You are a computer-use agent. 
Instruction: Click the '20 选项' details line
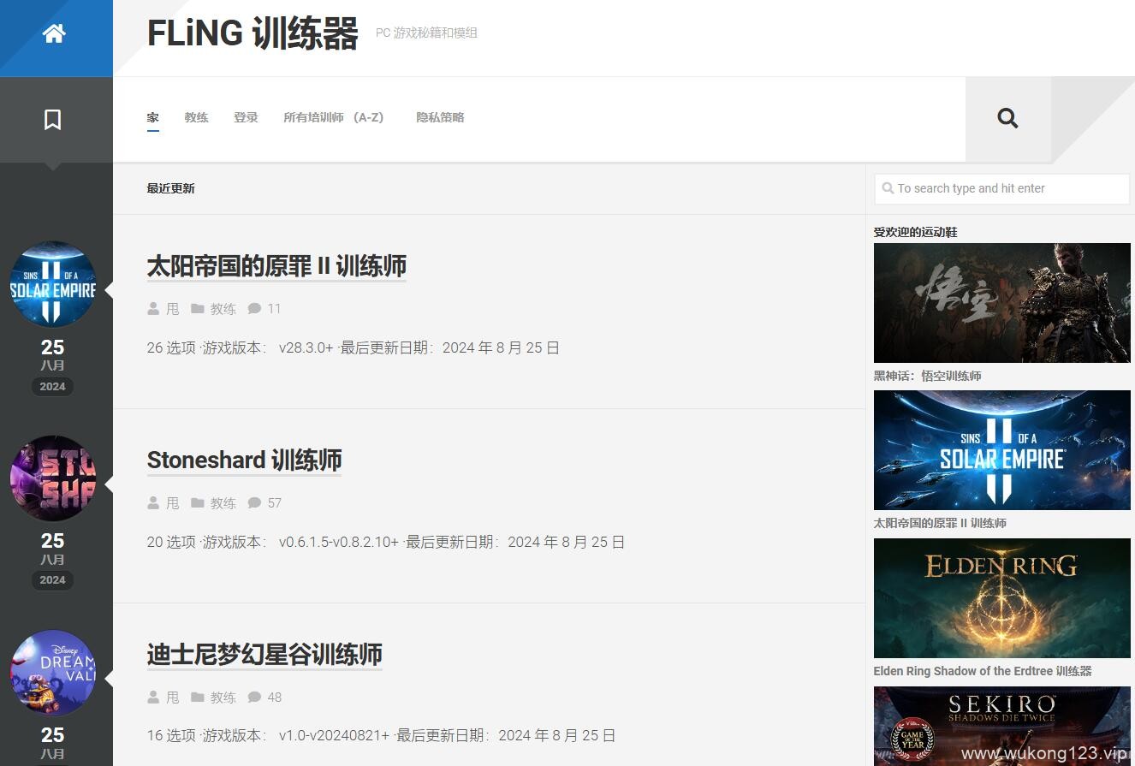click(386, 543)
